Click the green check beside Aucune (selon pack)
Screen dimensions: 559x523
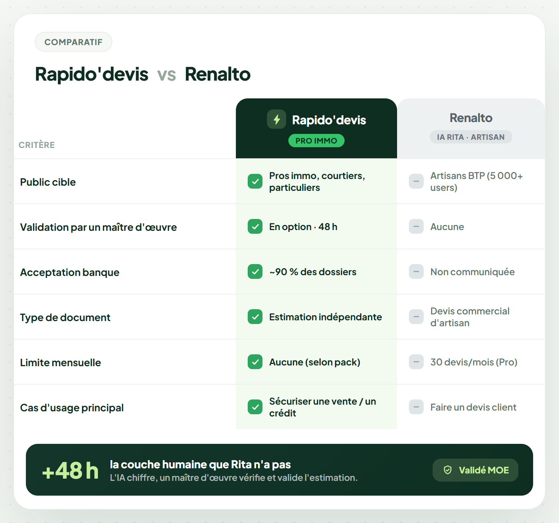click(x=255, y=362)
